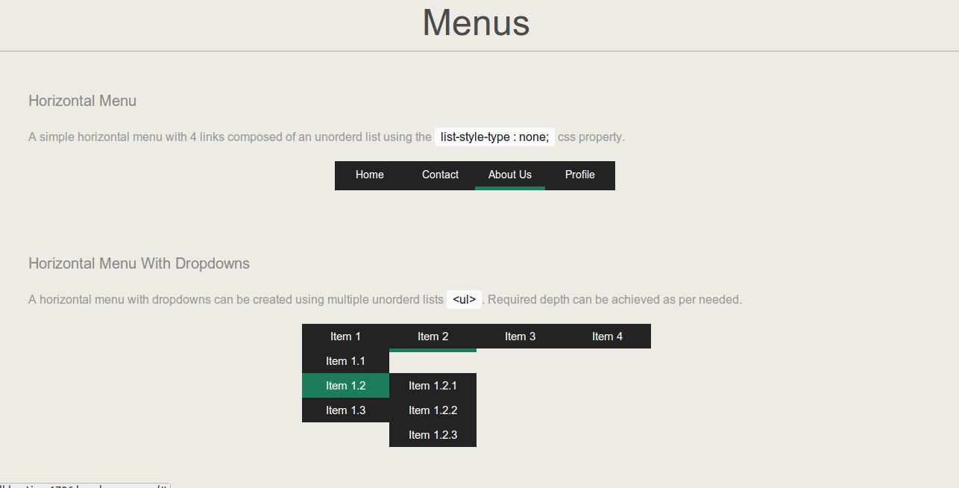Click the Horizontal Menu section heading

[82, 101]
